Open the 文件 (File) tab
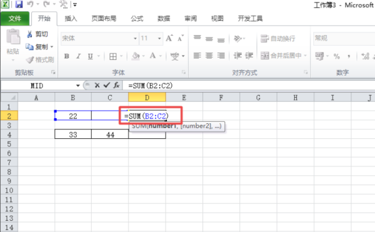Viewport: 375px width, 232px height. pos(15,18)
